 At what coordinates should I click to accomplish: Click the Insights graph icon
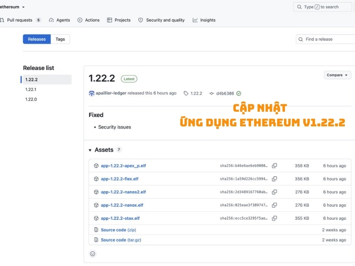195,20
